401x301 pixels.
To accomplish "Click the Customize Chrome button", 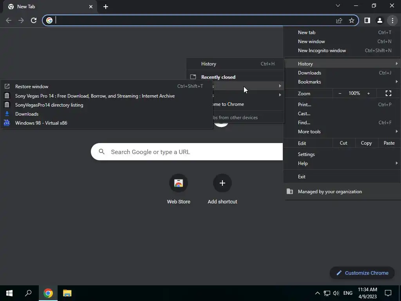I will pyautogui.click(x=362, y=273).
